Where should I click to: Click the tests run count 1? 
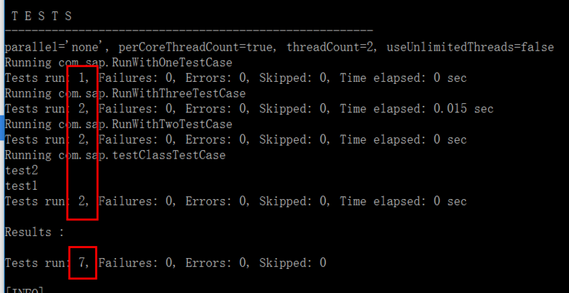pos(83,78)
